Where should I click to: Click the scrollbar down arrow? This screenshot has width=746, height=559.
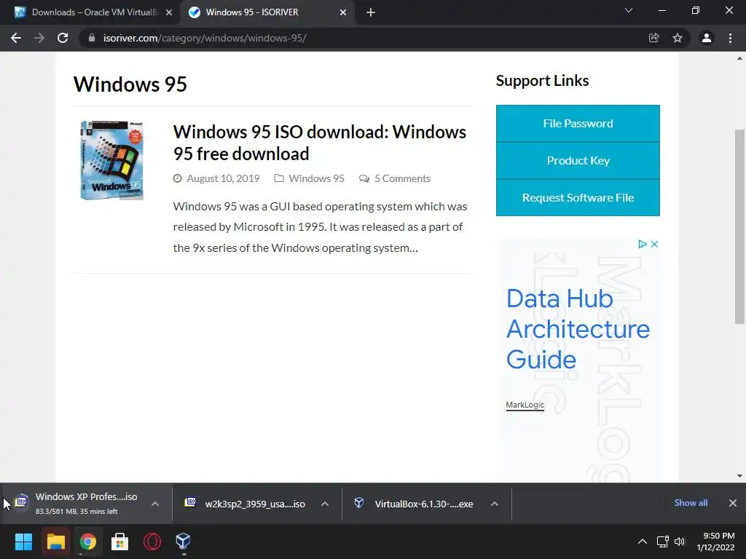pos(739,476)
